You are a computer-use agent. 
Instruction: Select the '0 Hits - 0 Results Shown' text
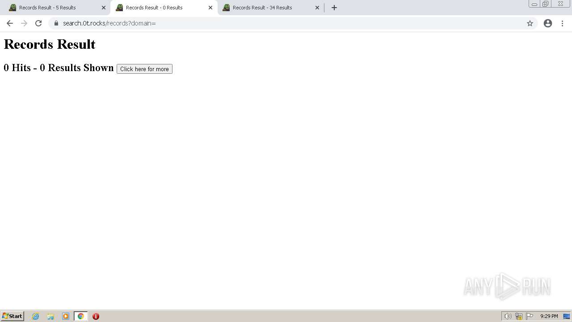(59, 68)
